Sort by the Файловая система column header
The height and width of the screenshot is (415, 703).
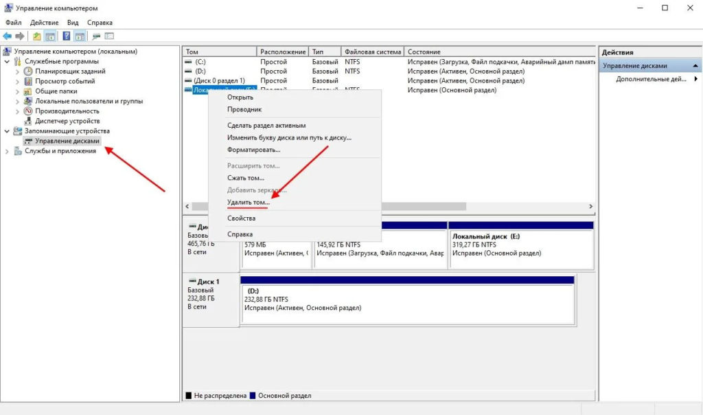tap(373, 52)
